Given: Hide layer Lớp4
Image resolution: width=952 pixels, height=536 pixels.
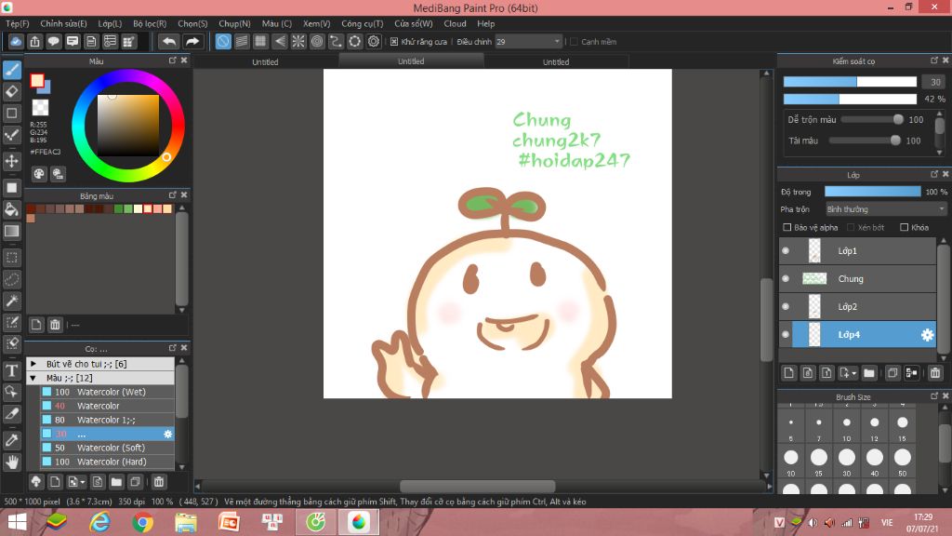Looking at the screenshot, I should coord(786,335).
